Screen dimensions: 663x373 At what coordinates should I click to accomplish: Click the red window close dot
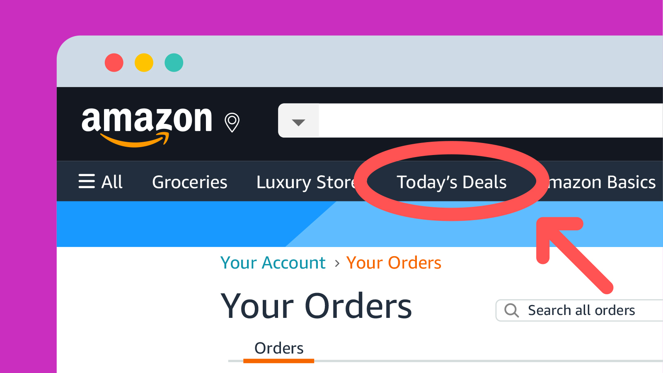(x=114, y=63)
